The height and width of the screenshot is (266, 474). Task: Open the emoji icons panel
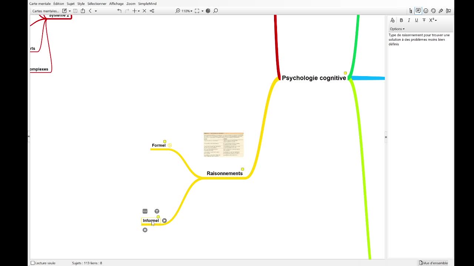pos(426,11)
